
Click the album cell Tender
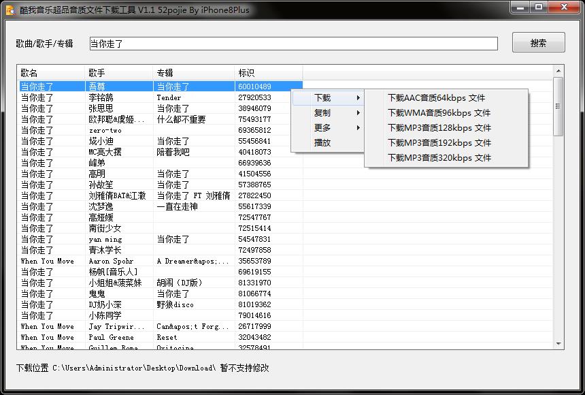(169, 97)
